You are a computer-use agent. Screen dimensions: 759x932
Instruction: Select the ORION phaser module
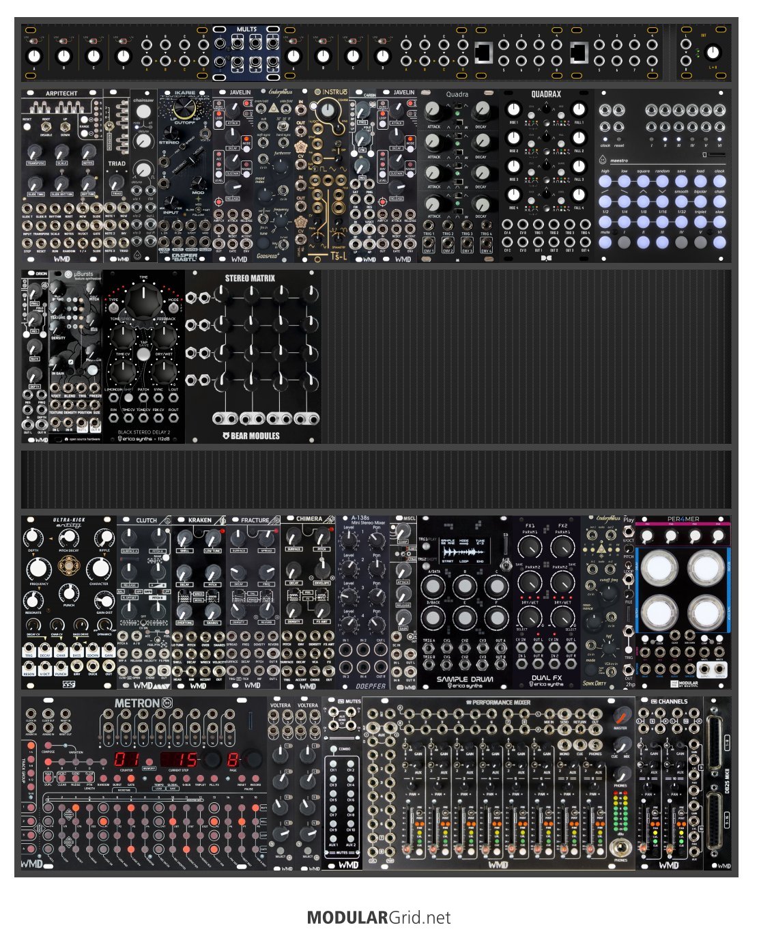coord(35,356)
